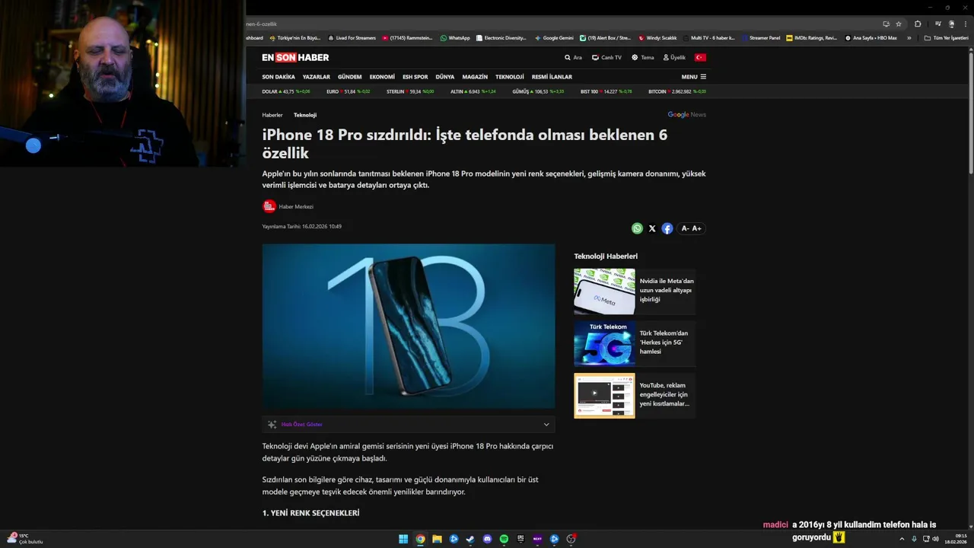Select YAZARLAR in the navigation
The width and height of the screenshot is (974, 548).
click(x=317, y=77)
